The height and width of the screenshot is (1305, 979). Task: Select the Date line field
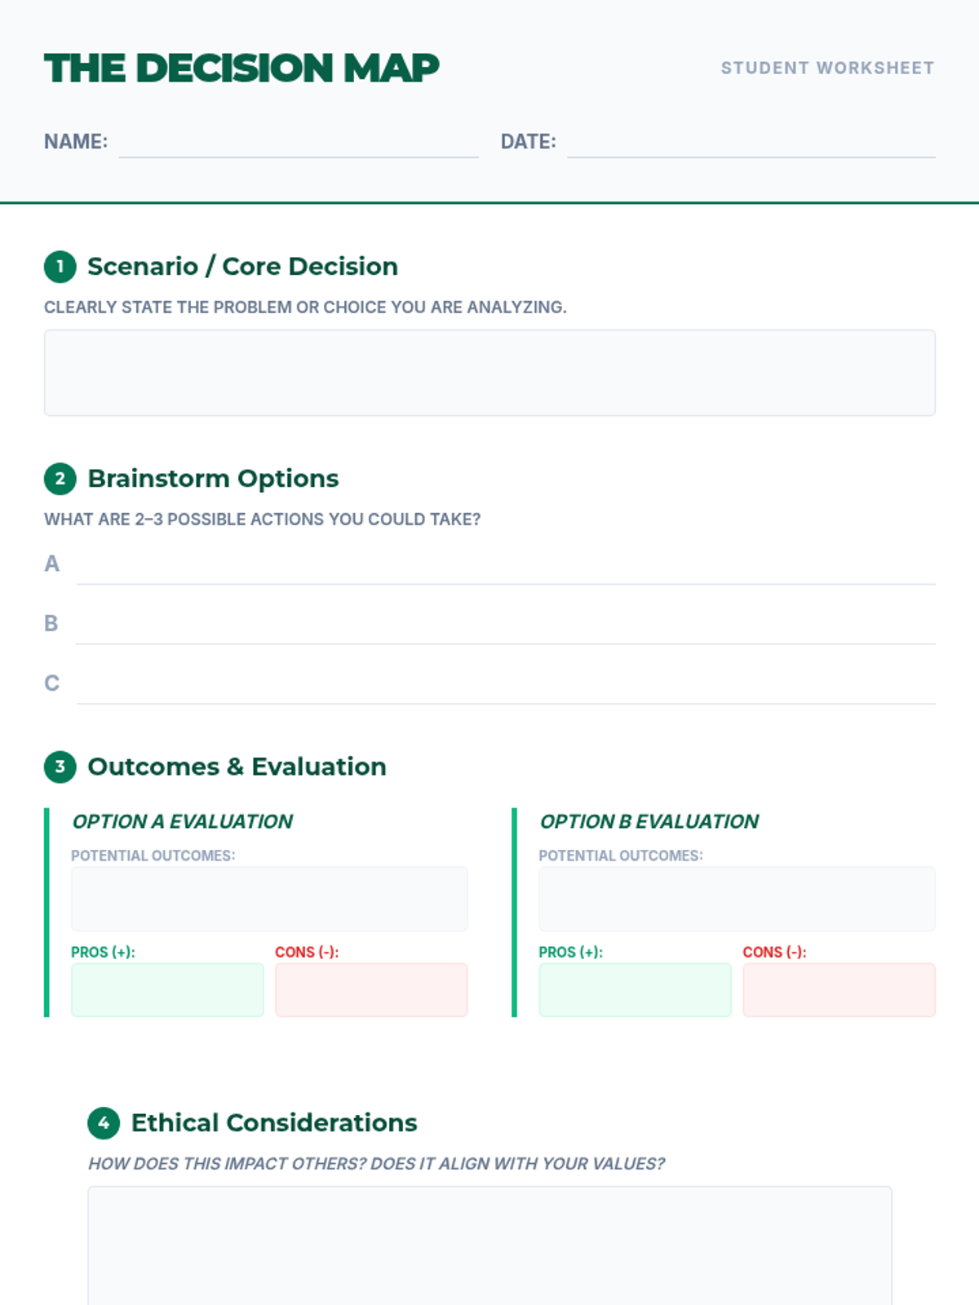[x=751, y=143]
